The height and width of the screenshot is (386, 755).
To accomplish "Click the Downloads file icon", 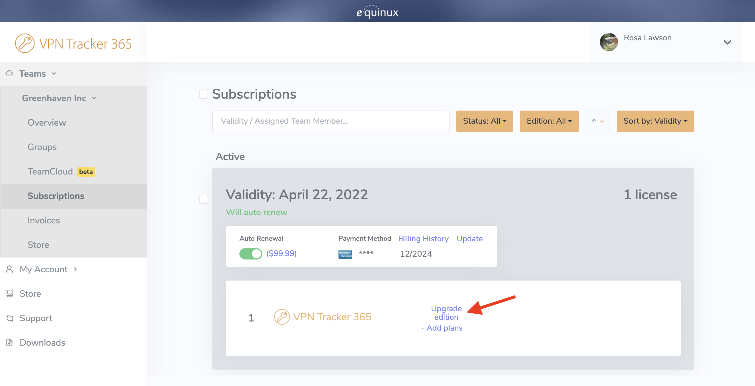I will point(9,342).
